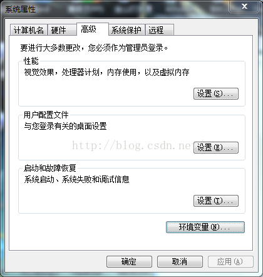This screenshot has height=277, width=263.
Task: Click the 启动和故障恢复 group heading
Action: [x=50, y=168]
